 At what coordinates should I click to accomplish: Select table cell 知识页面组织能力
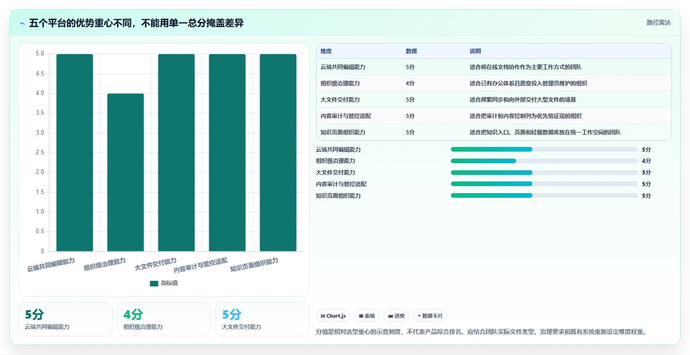click(343, 132)
